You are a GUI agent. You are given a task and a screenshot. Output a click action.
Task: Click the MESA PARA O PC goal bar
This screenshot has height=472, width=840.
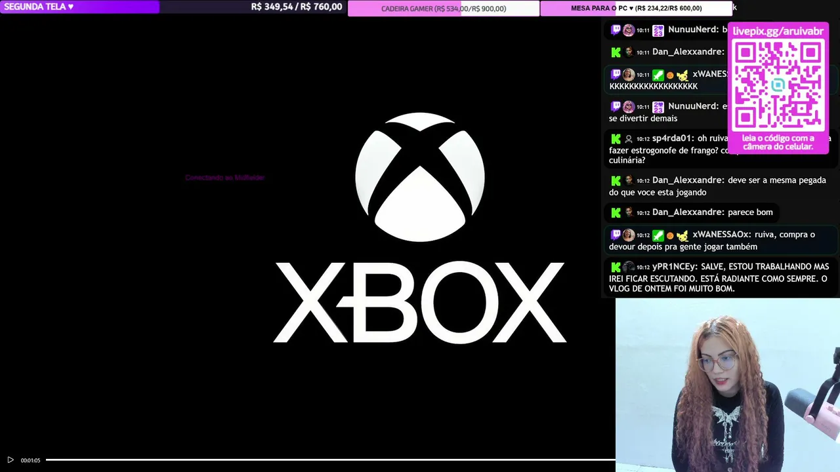(x=636, y=9)
